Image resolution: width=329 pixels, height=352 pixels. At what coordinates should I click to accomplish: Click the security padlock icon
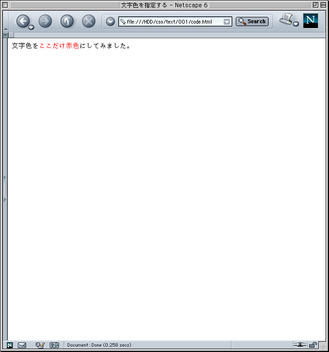pyautogui.click(x=313, y=345)
